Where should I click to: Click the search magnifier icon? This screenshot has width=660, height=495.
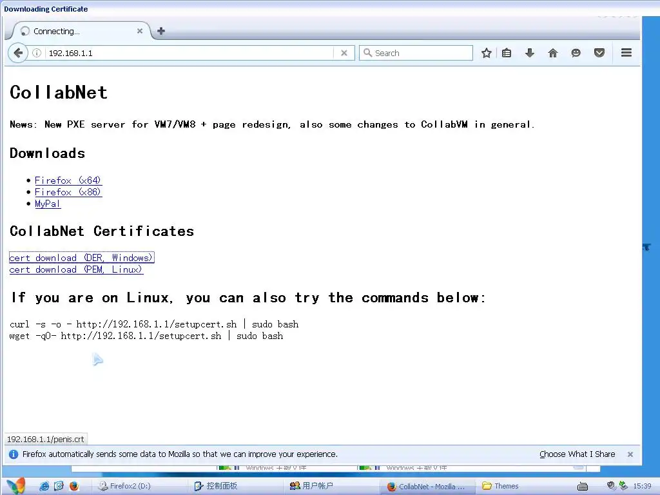(367, 53)
